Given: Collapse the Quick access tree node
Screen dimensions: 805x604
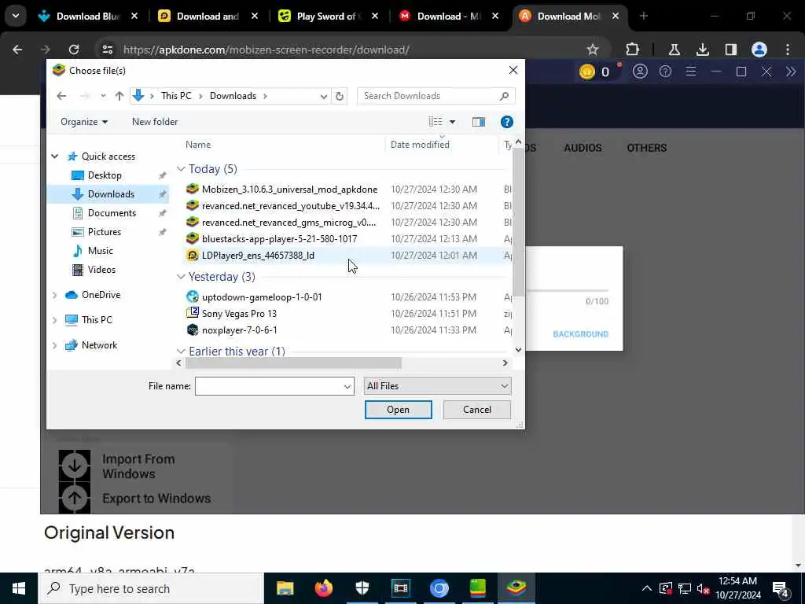Looking at the screenshot, I should [55, 157].
